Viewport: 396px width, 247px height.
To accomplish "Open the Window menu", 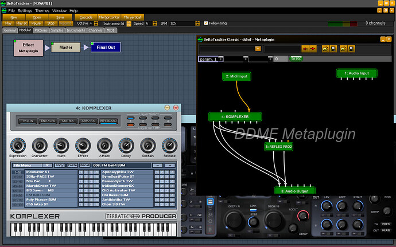I will [59, 10].
